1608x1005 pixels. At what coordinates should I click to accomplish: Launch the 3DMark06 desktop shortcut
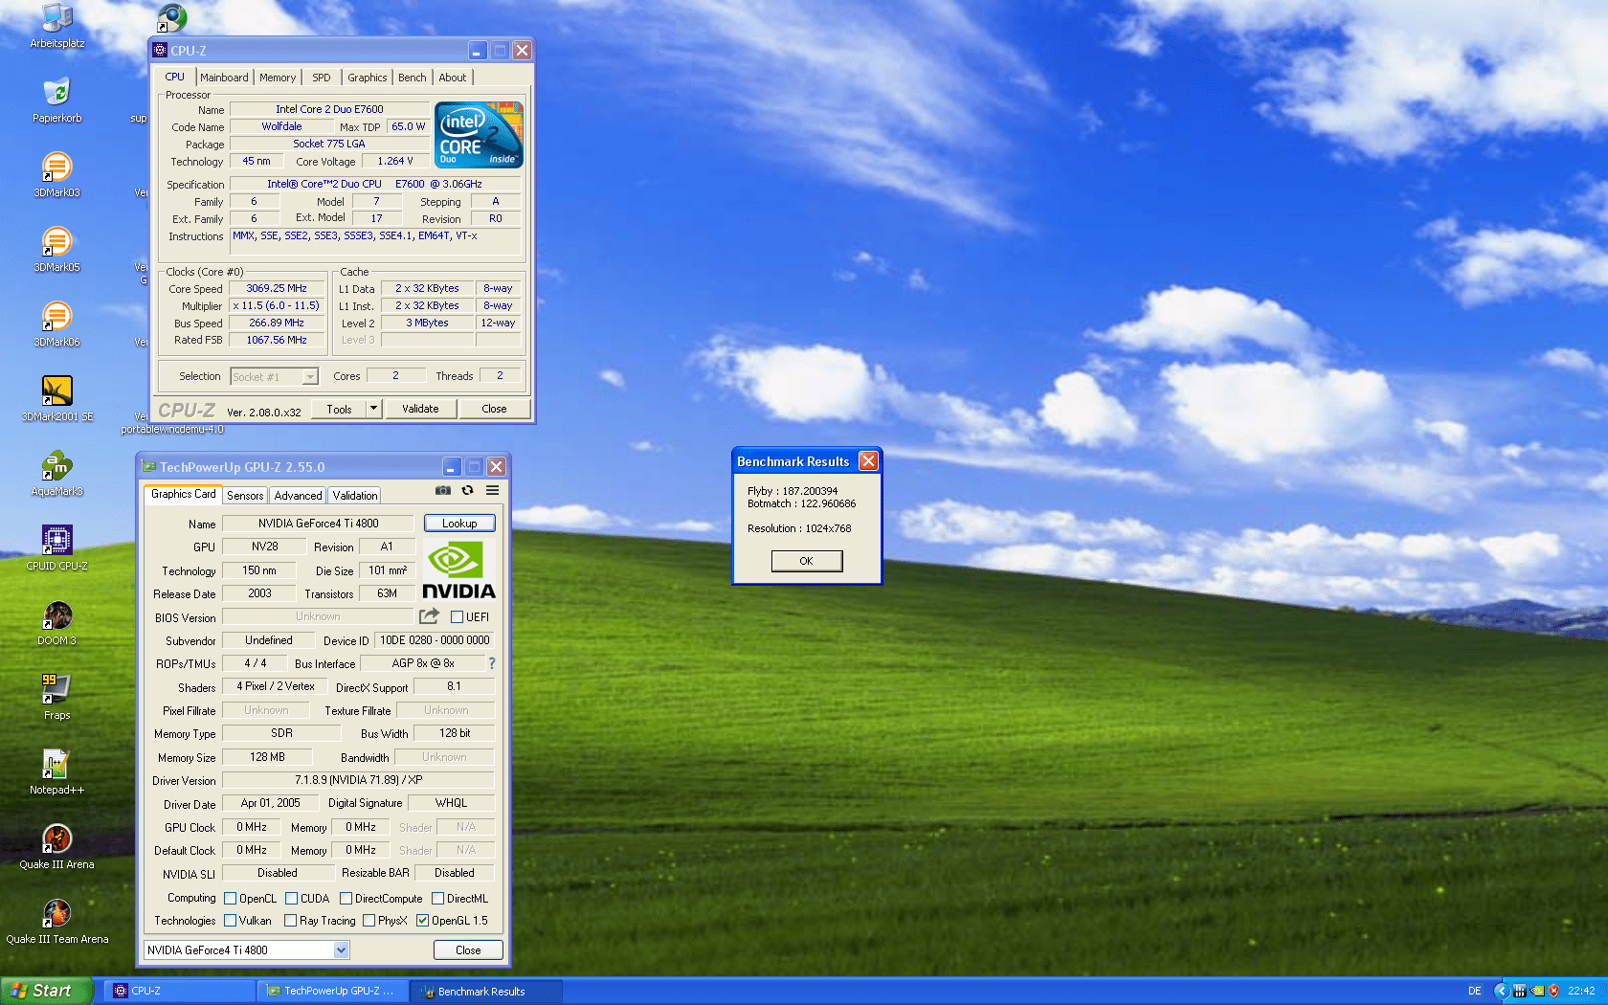(57, 324)
